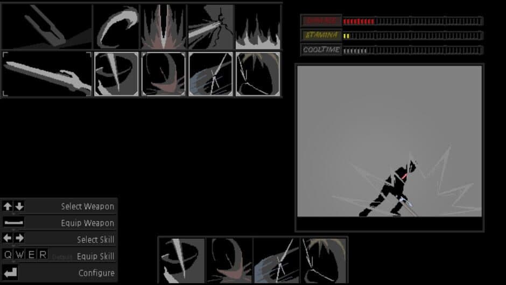Click the down arrow key for Select Weapon
The width and height of the screenshot is (506, 285).
tap(19, 206)
